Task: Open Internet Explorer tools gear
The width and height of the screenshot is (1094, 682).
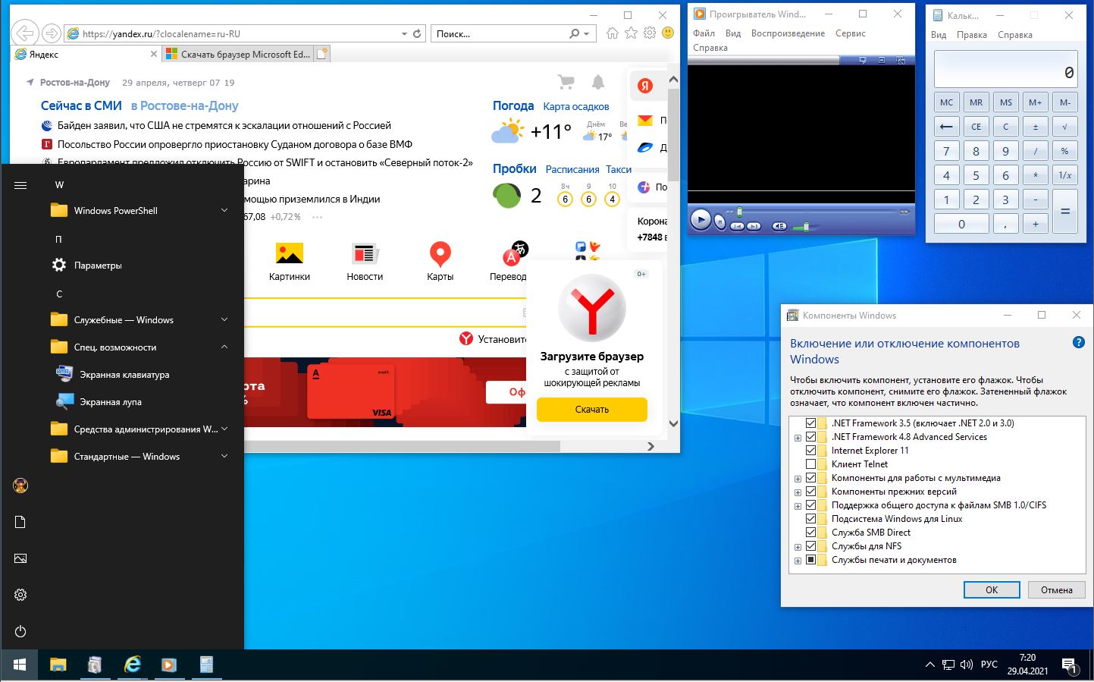Action: click(650, 33)
